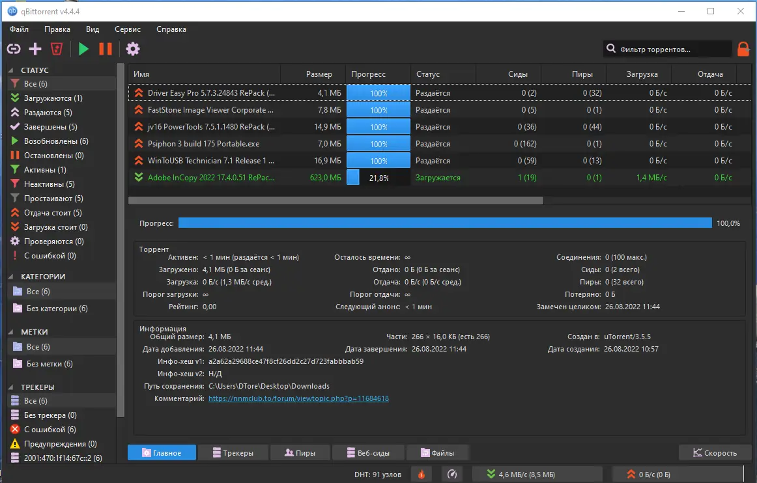Open the Справка menu
The image size is (757, 483).
click(x=171, y=29)
